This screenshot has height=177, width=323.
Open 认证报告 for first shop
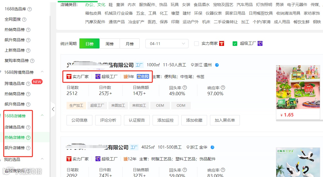tap(137, 120)
